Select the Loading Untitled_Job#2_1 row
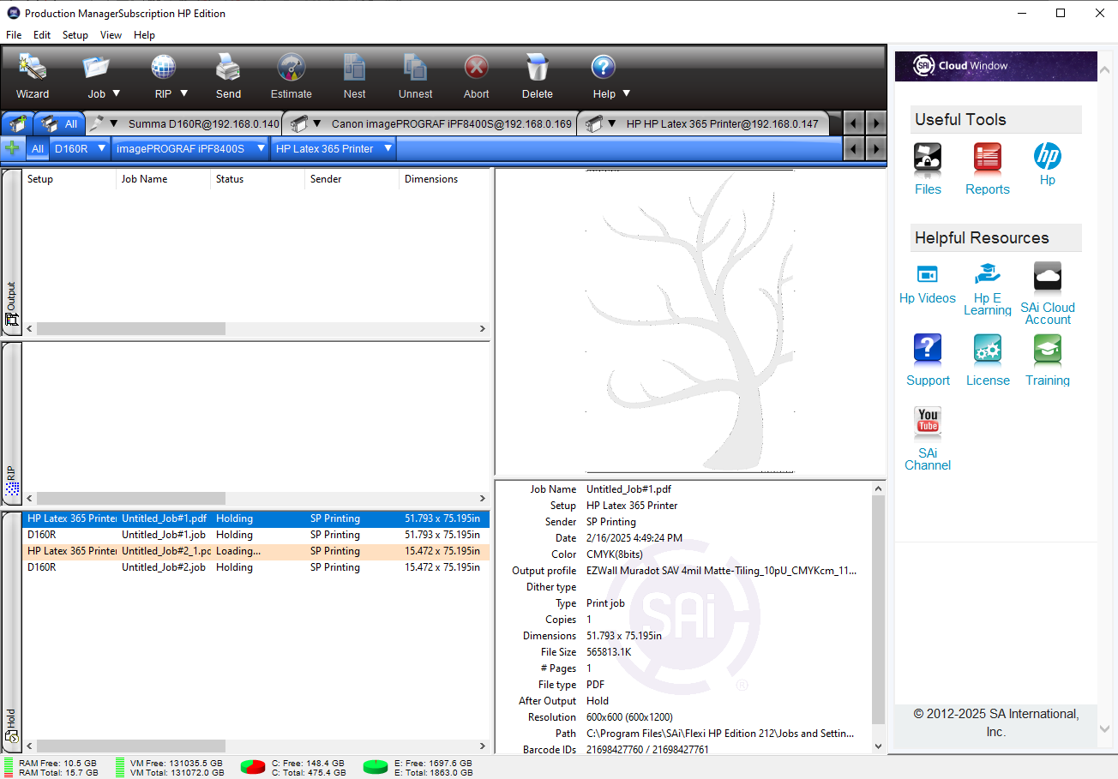Image resolution: width=1118 pixels, height=779 pixels. tap(255, 551)
